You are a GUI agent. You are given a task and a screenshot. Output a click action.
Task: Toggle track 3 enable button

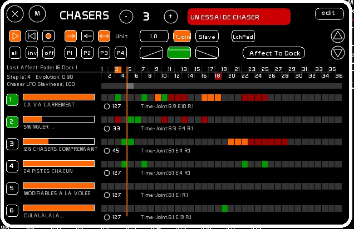tap(12, 144)
